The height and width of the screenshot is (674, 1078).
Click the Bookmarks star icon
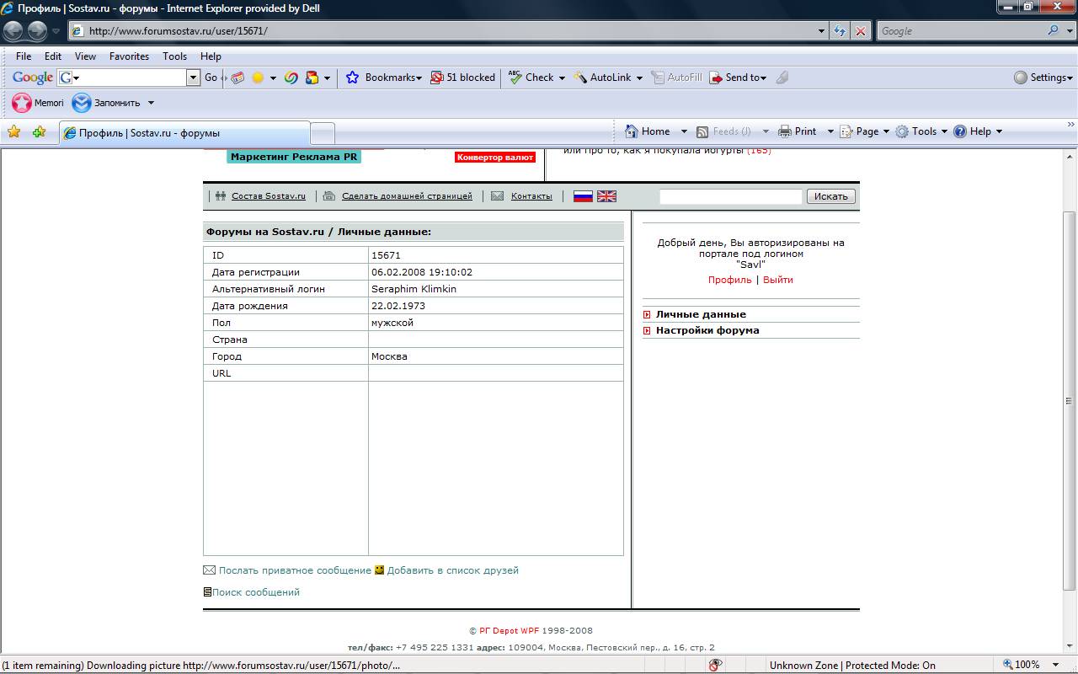coord(353,78)
